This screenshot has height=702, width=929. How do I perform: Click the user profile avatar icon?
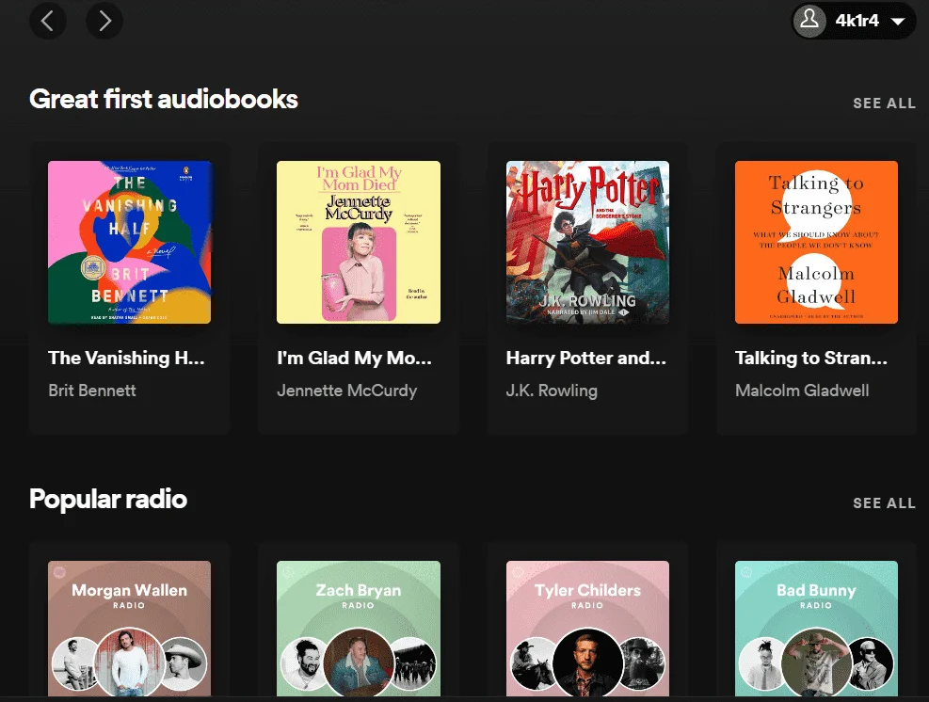coord(809,21)
